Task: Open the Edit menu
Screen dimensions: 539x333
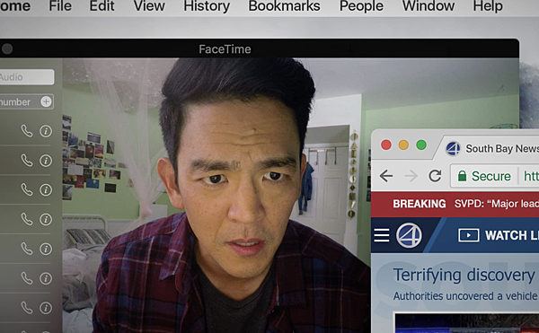Action: coord(102,6)
